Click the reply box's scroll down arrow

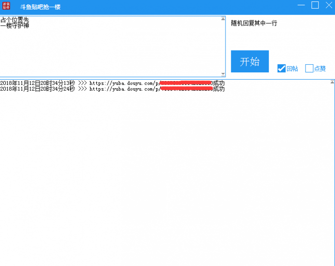click(x=223, y=74)
